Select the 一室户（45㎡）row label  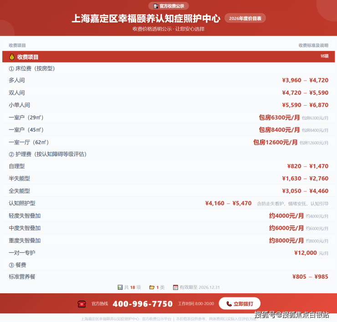coord(26,130)
